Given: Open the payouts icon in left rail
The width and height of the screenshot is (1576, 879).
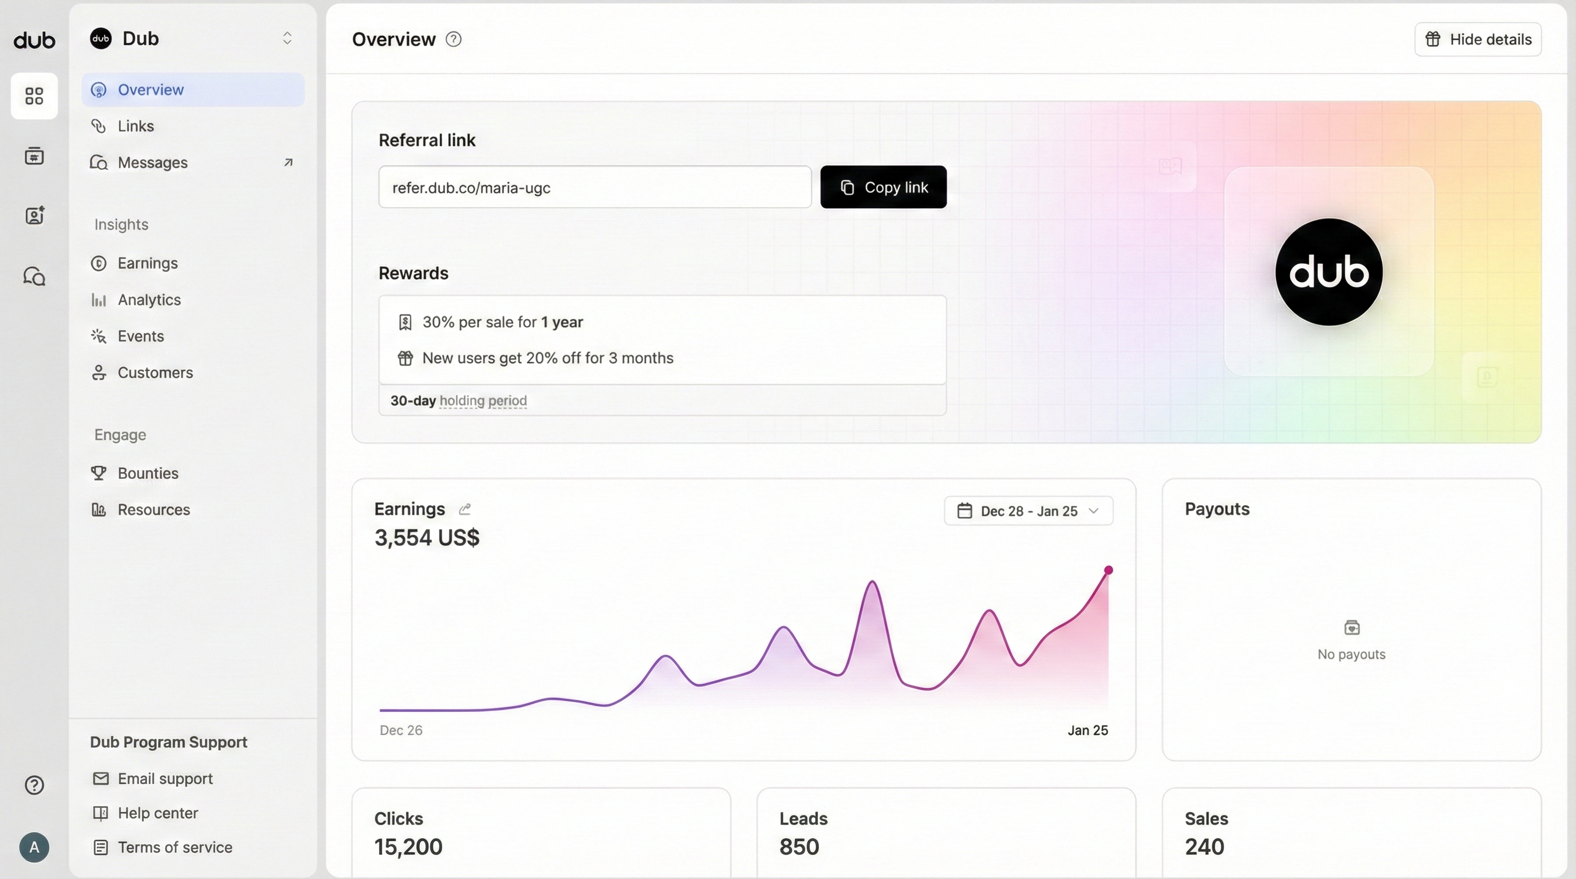Looking at the screenshot, I should [34, 156].
